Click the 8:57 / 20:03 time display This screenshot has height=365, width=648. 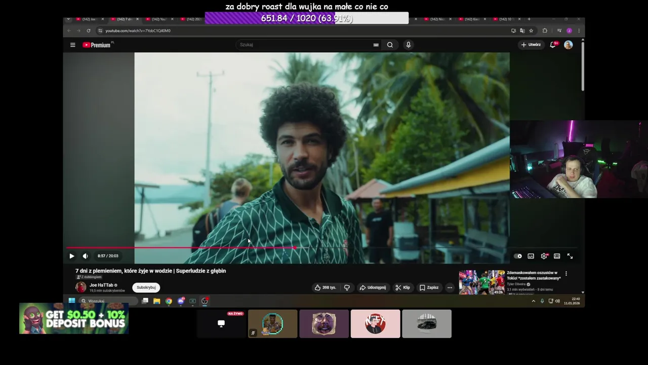[108, 256]
